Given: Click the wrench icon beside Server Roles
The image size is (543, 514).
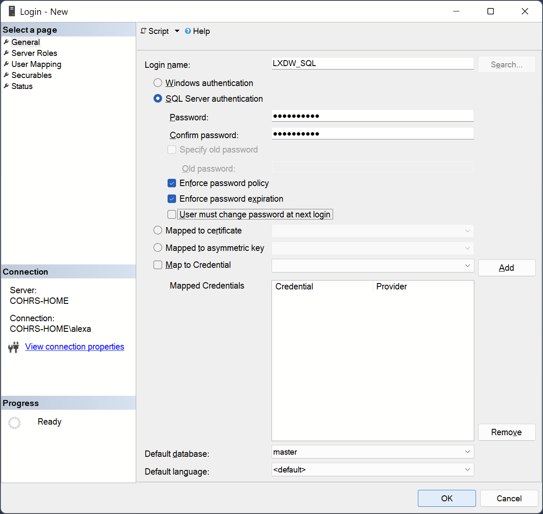Looking at the screenshot, I should [6, 53].
